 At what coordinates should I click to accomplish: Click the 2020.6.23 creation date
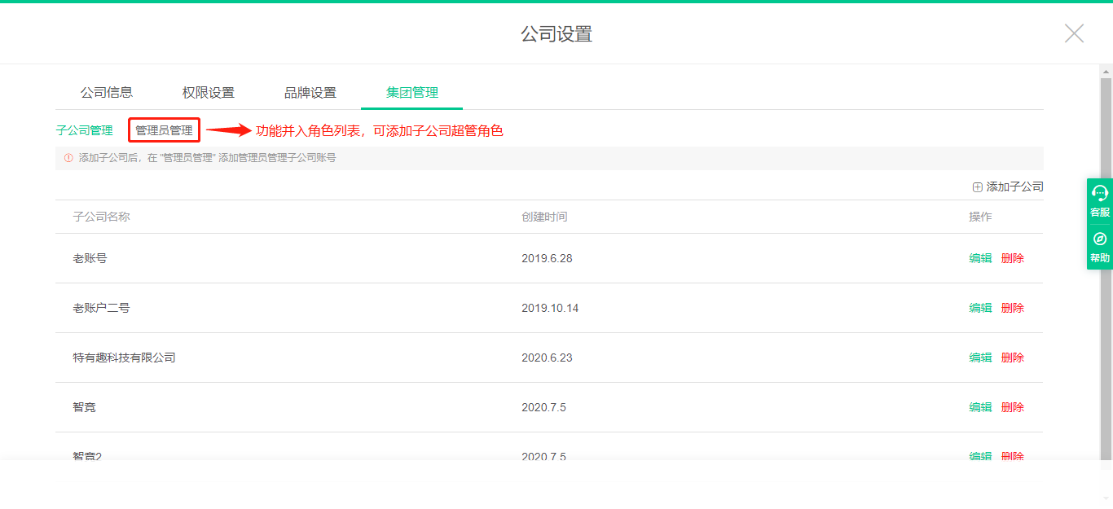pyautogui.click(x=547, y=358)
